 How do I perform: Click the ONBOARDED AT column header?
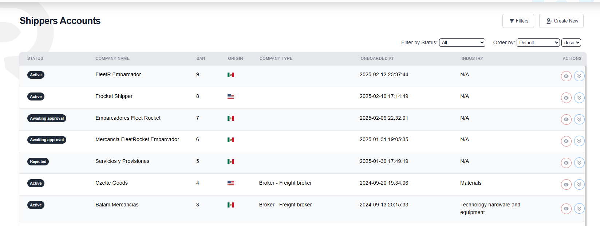377,58
